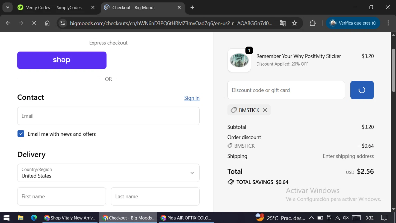396x223 pixels.
Task: Open File Explorer from taskbar
Action: point(21,218)
